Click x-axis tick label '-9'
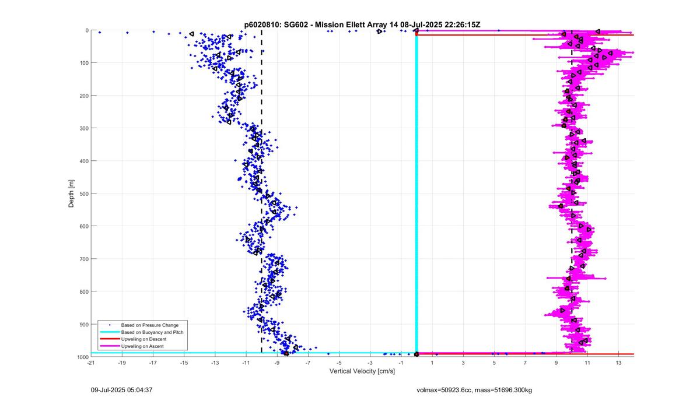 pyautogui.click(x=277, y=363)
